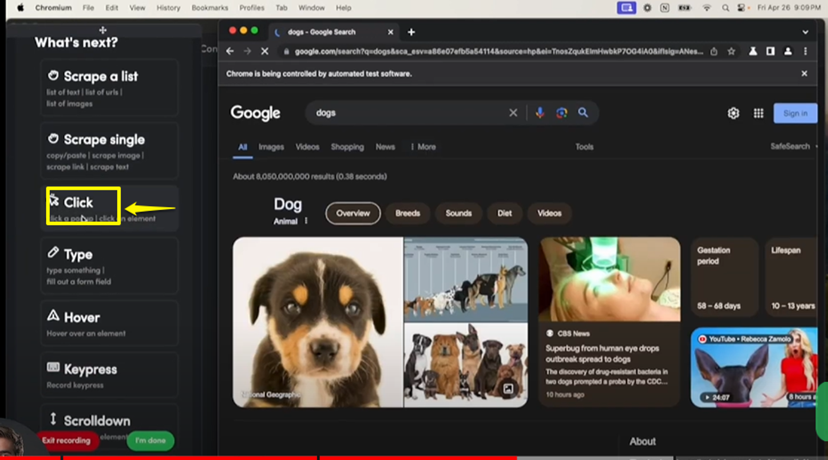Select the Diet chip
Screen dimensions: 828x460
(505, 213)
